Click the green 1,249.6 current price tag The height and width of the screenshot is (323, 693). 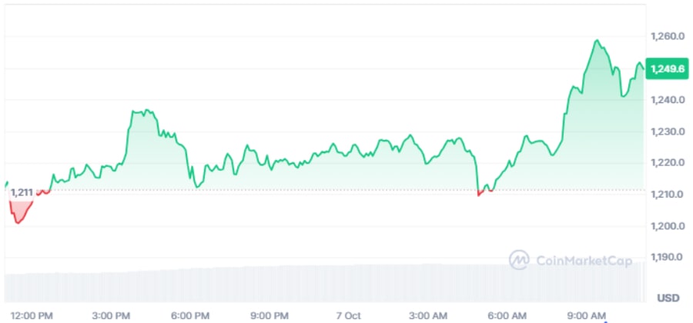(666, 69)
